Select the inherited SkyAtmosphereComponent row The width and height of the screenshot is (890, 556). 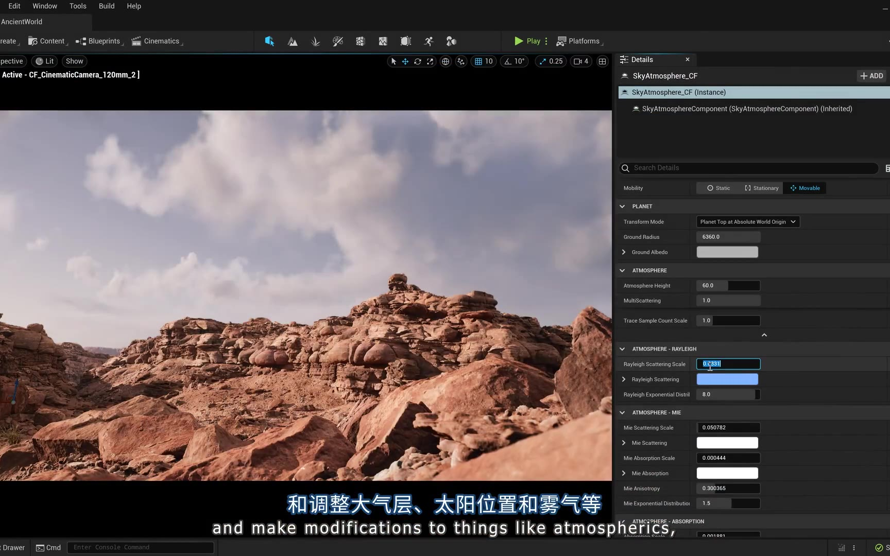[754, 109]
